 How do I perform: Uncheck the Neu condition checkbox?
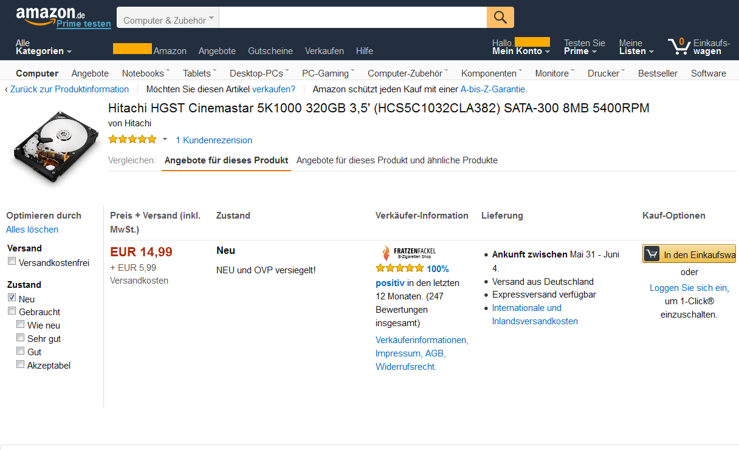(12, 298)
